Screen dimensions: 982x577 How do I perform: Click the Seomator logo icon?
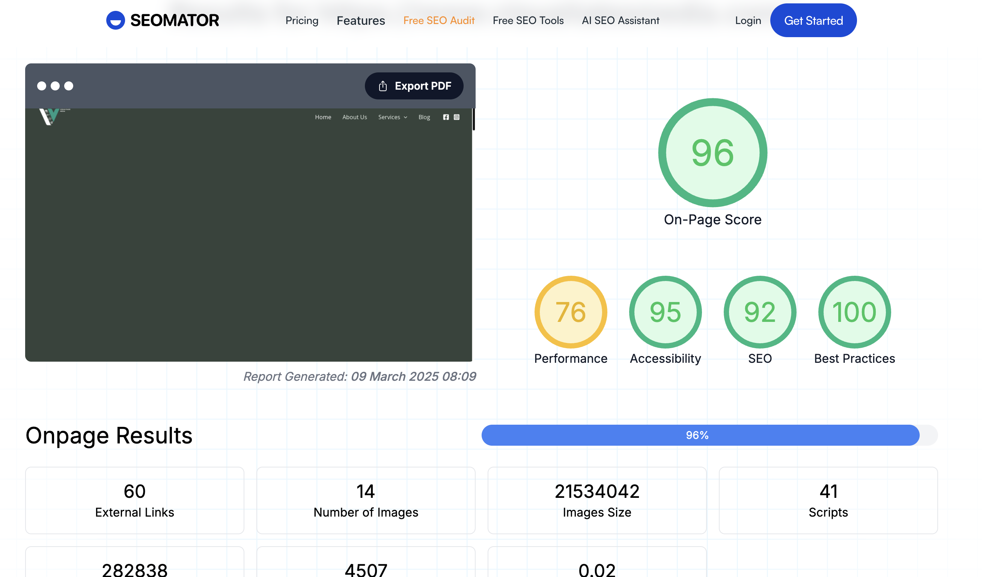point(115,20)
